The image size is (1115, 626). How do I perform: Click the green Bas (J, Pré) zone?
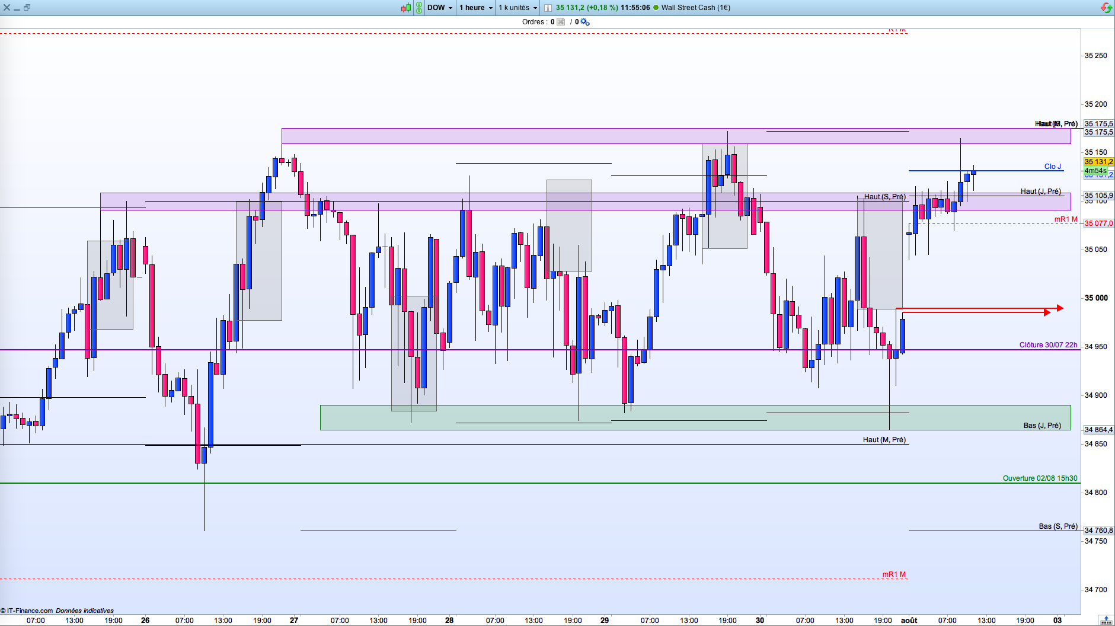[695, 417]
